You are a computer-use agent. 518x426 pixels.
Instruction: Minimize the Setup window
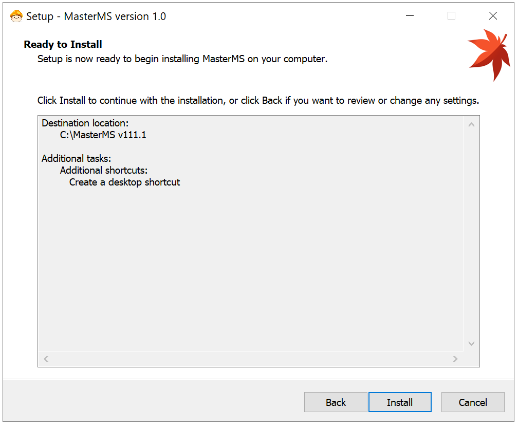click(x=410, y=16)
